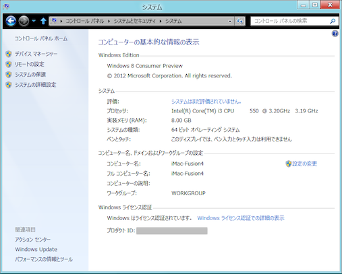Image resolution: width=342 pixels, height=274 pixels.
Task: Maximize the システム window
Action: coord(315,5)
